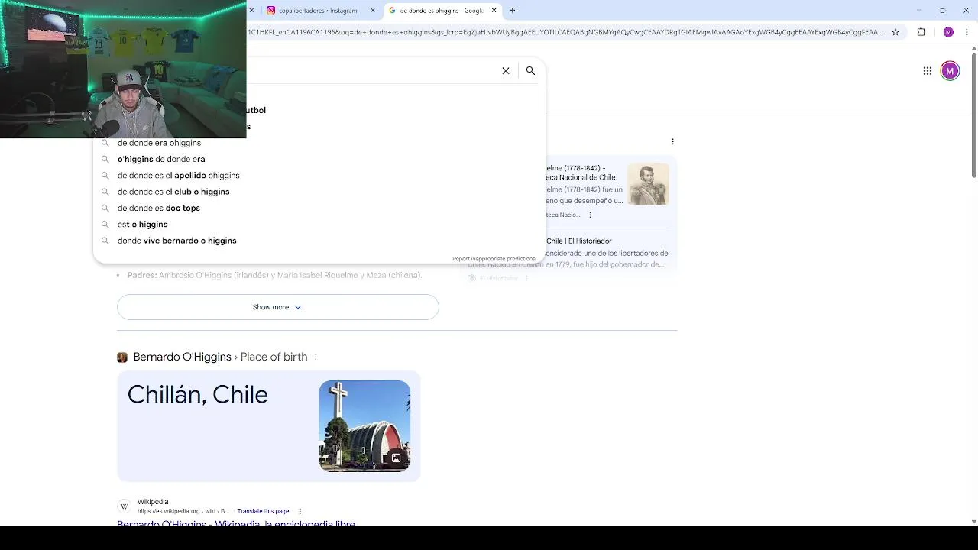
Task: Click the Wikipedia favicon of the result
Action: [124, 506]
